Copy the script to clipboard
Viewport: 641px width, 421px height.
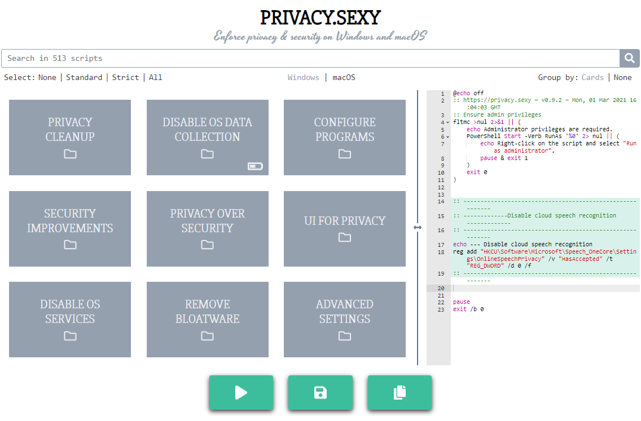point(399,393)
